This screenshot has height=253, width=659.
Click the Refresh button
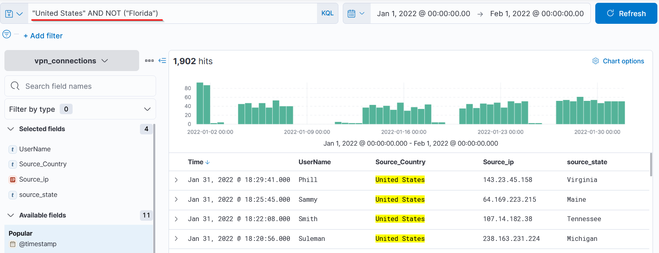[626, 14]
